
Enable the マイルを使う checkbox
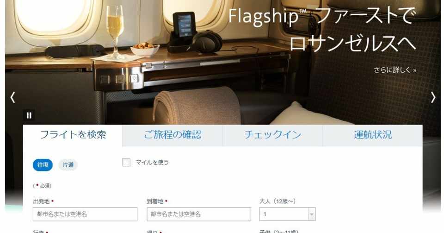tap(126, 163)
